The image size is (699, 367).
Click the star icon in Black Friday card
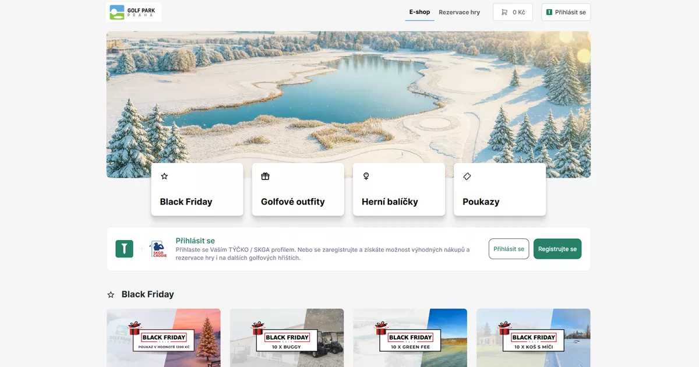(164, 176)
